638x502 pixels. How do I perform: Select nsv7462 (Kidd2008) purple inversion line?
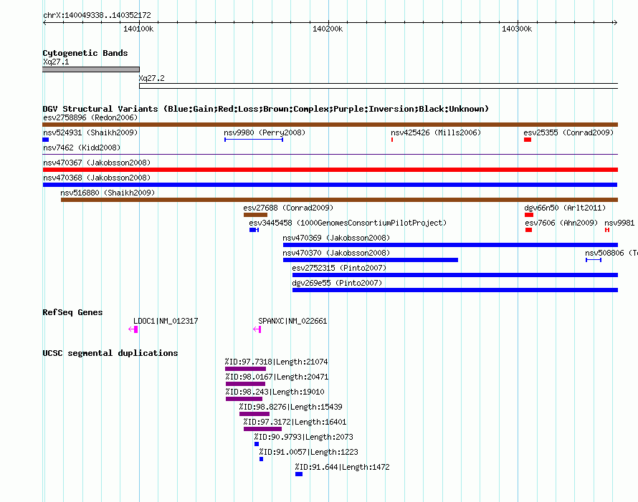[x=330, y=155]
